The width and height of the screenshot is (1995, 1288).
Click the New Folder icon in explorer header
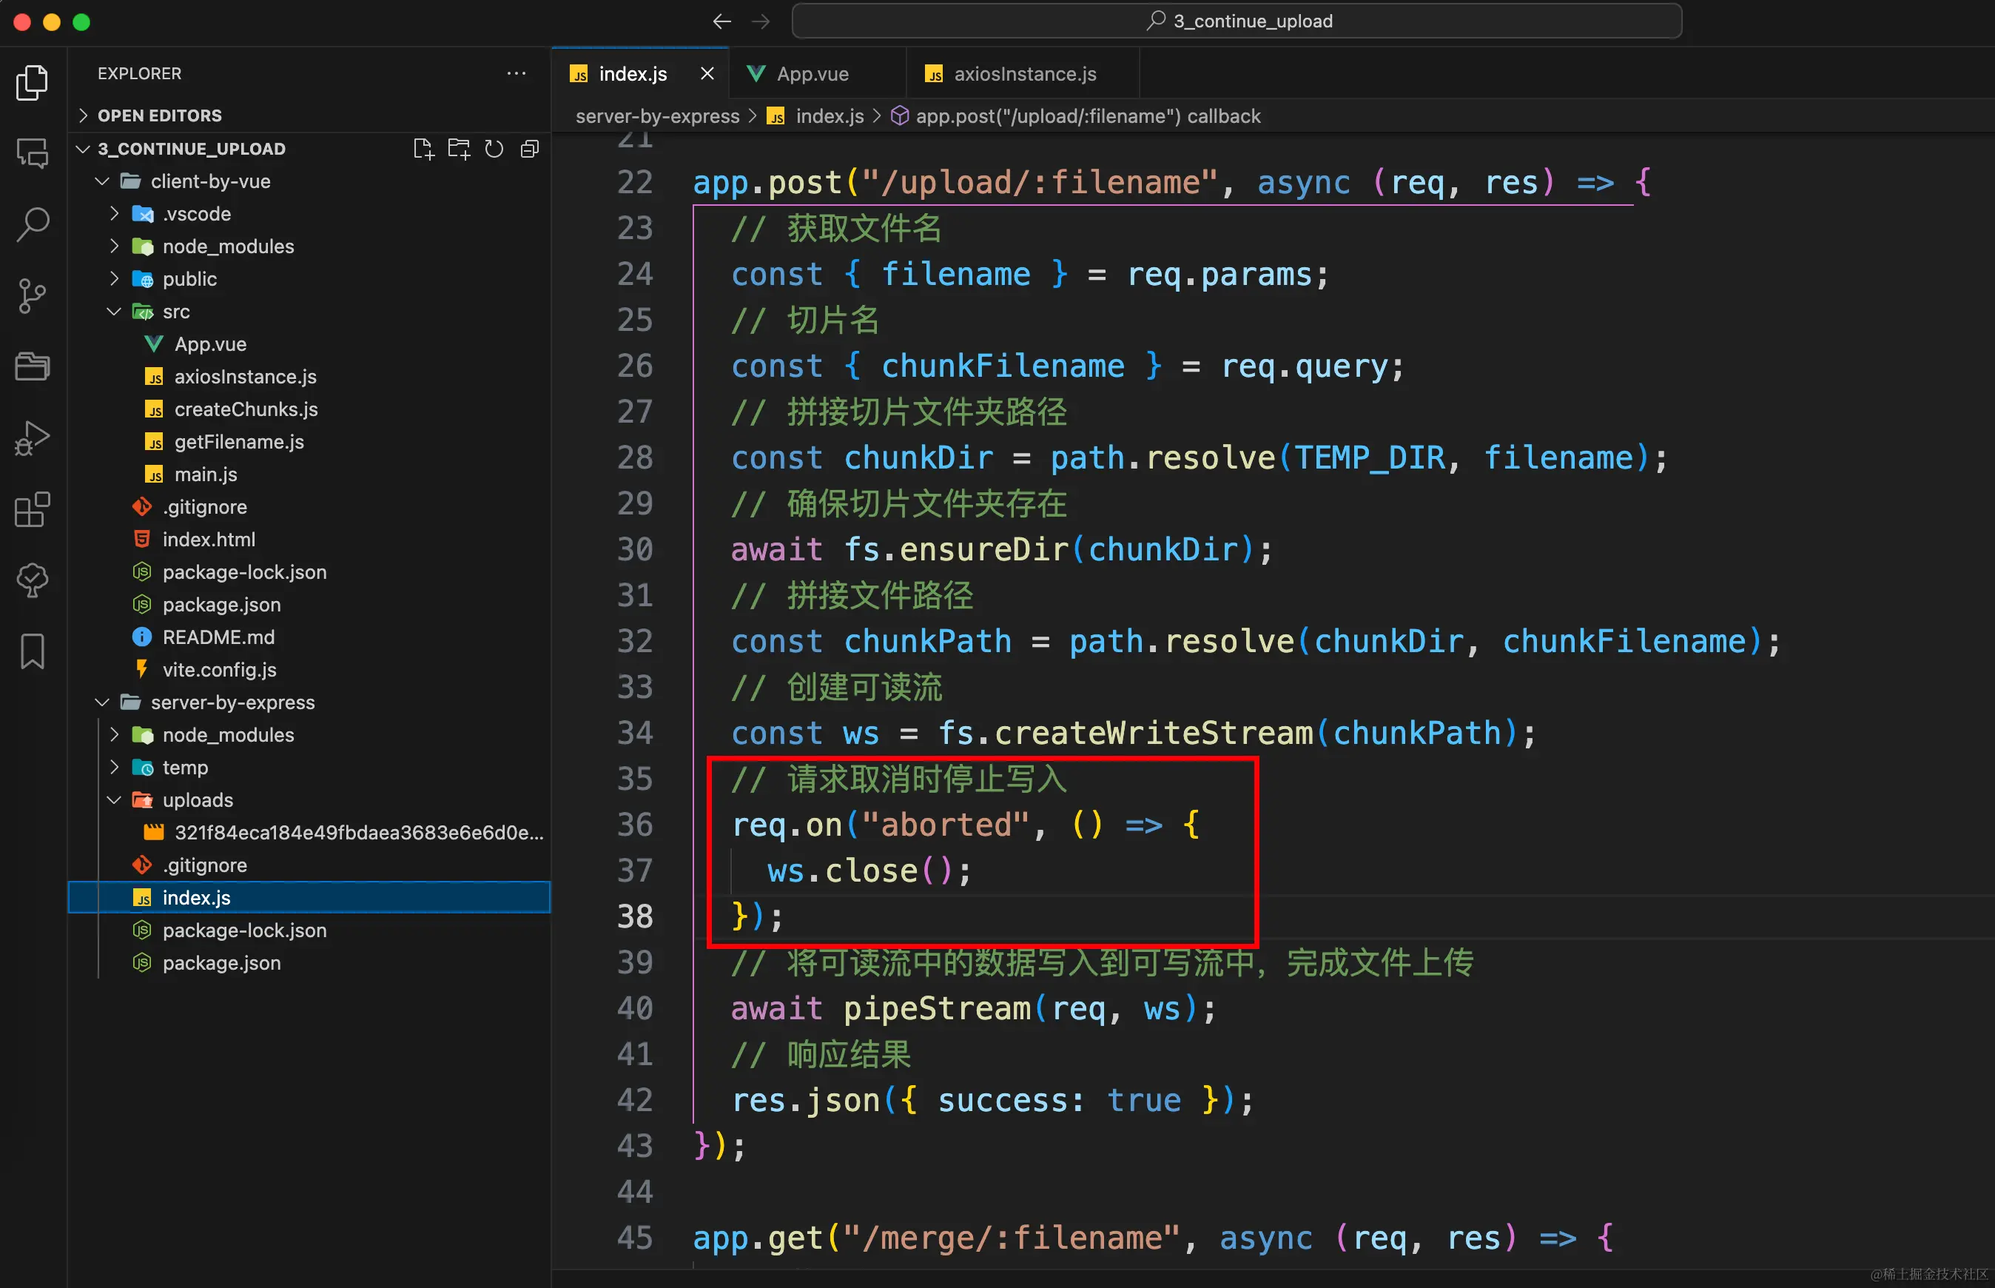459,149
